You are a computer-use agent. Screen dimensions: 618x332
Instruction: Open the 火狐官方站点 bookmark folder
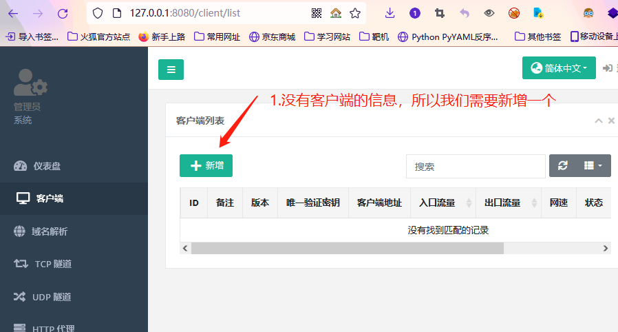(x=99, y=37)
